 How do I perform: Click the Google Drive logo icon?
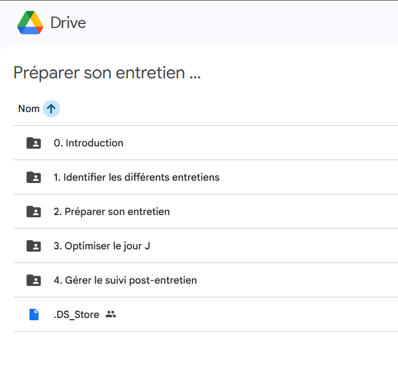[30, 23]
